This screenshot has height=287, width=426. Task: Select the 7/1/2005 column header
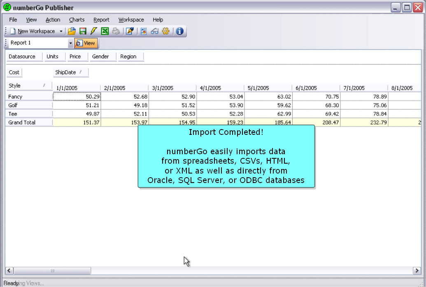(x=364, y=88)
